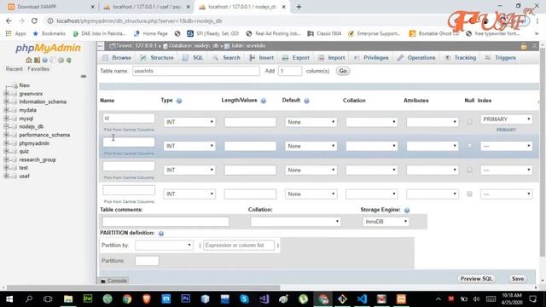The height and width of the screenshot is (307, 546).
Task: Click the navigation settings gear icon
Action: 61,61
